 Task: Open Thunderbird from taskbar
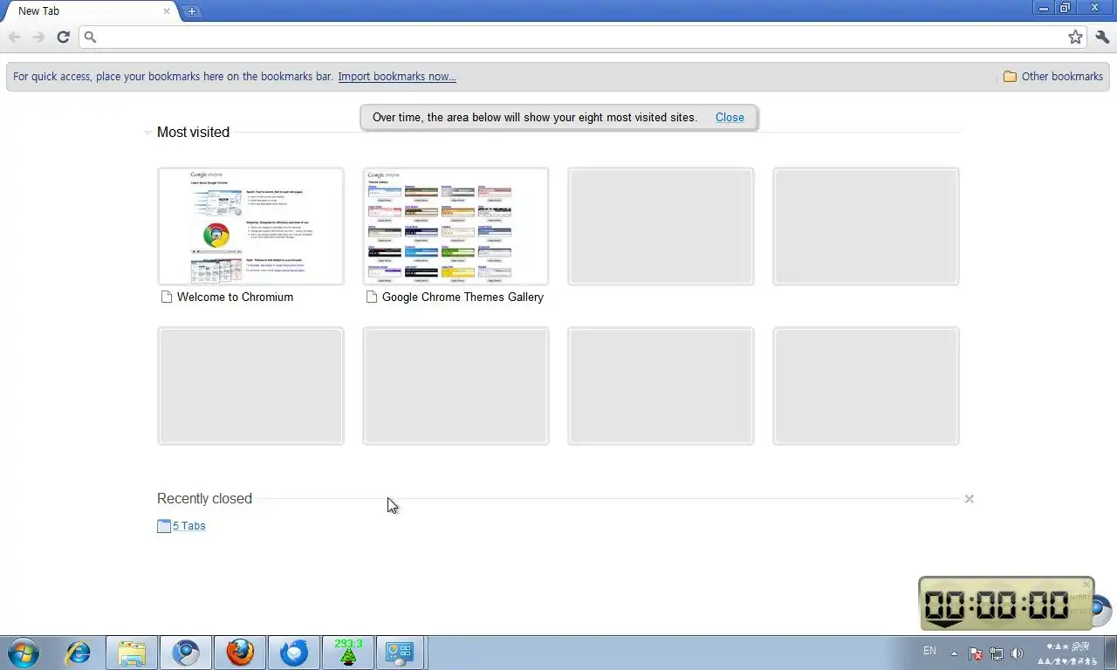[294, 653]
